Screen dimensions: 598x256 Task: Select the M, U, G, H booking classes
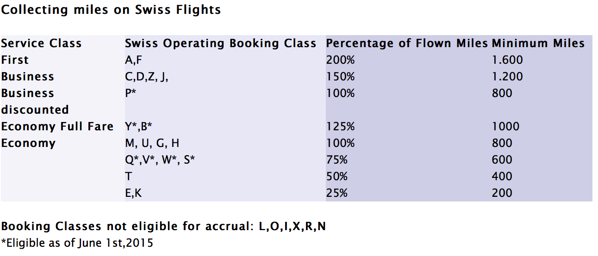click(x=152, y=143)
